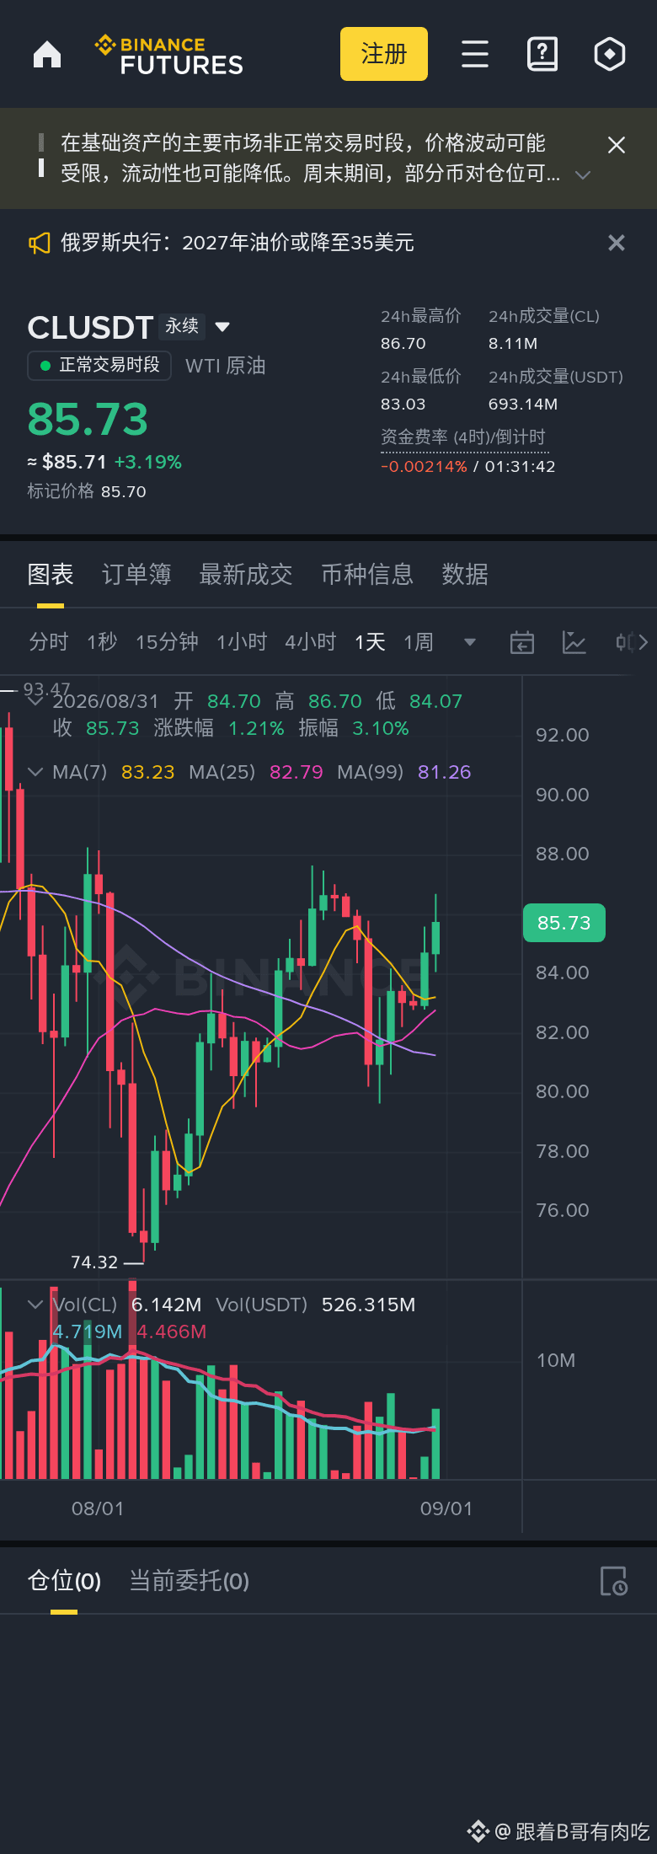The image size is (657, 1854).
Task: Click the 24h最低价 value 83.03
Action: click(403, 405)
